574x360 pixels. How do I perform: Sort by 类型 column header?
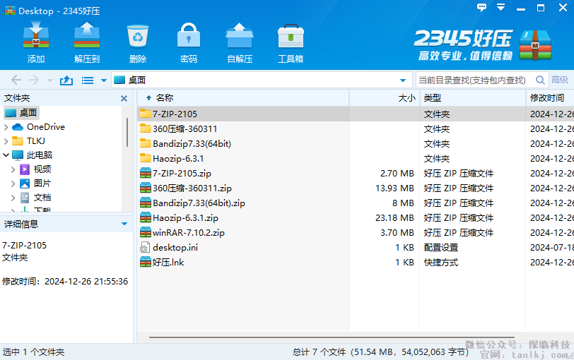pos(473,98)
